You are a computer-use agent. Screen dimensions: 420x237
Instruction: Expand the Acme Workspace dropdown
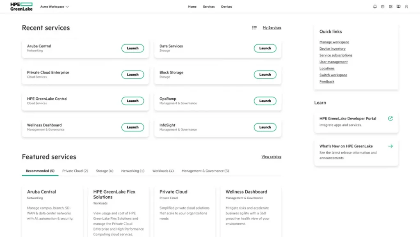point(55,7)
